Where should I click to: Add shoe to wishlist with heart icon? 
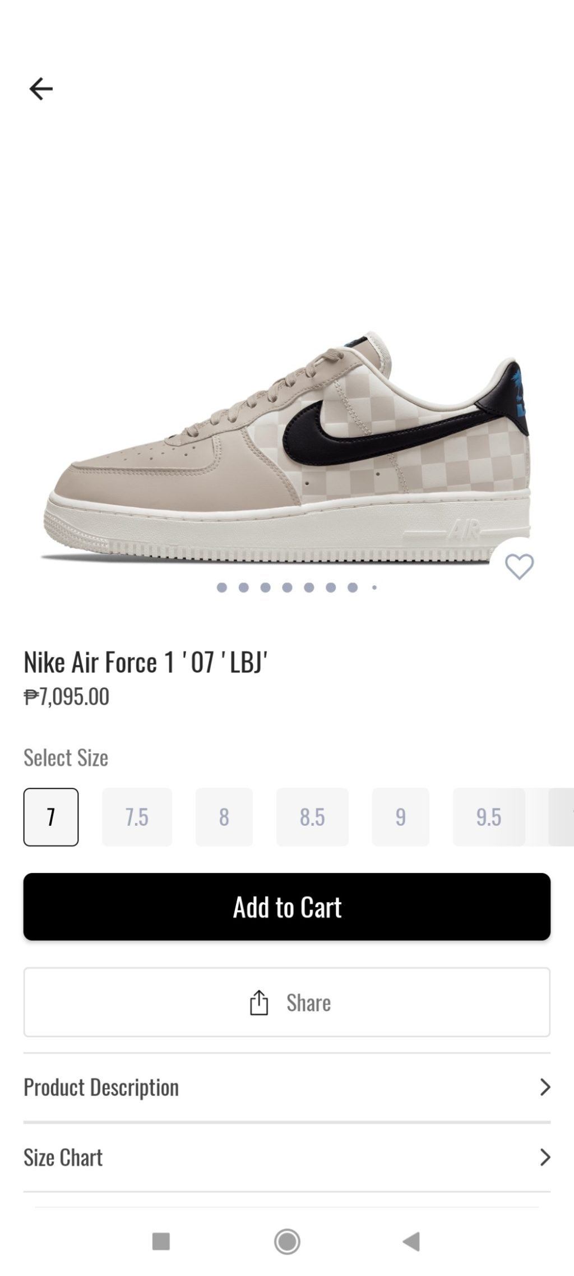click(x=519, y=566)
